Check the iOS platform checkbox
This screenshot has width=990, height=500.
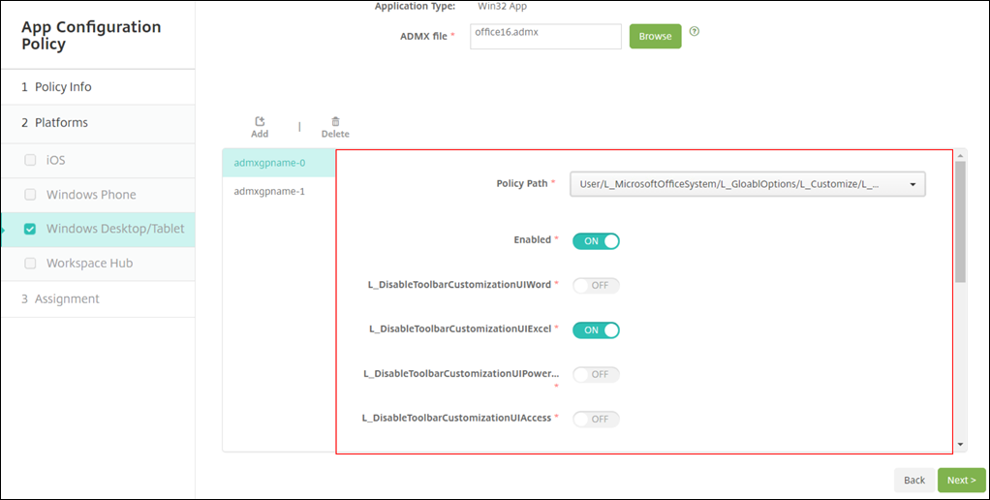click(30, 160)
